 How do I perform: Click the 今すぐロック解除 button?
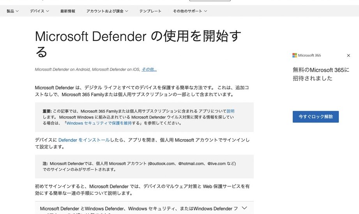(x=315, y=117)
